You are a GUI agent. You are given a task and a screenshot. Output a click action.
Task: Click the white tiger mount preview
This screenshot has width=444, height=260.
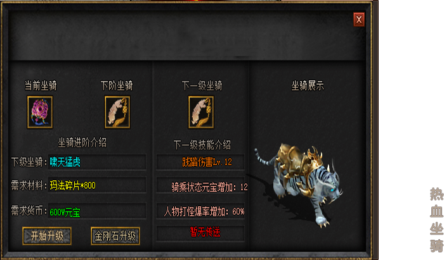[299, 185]
